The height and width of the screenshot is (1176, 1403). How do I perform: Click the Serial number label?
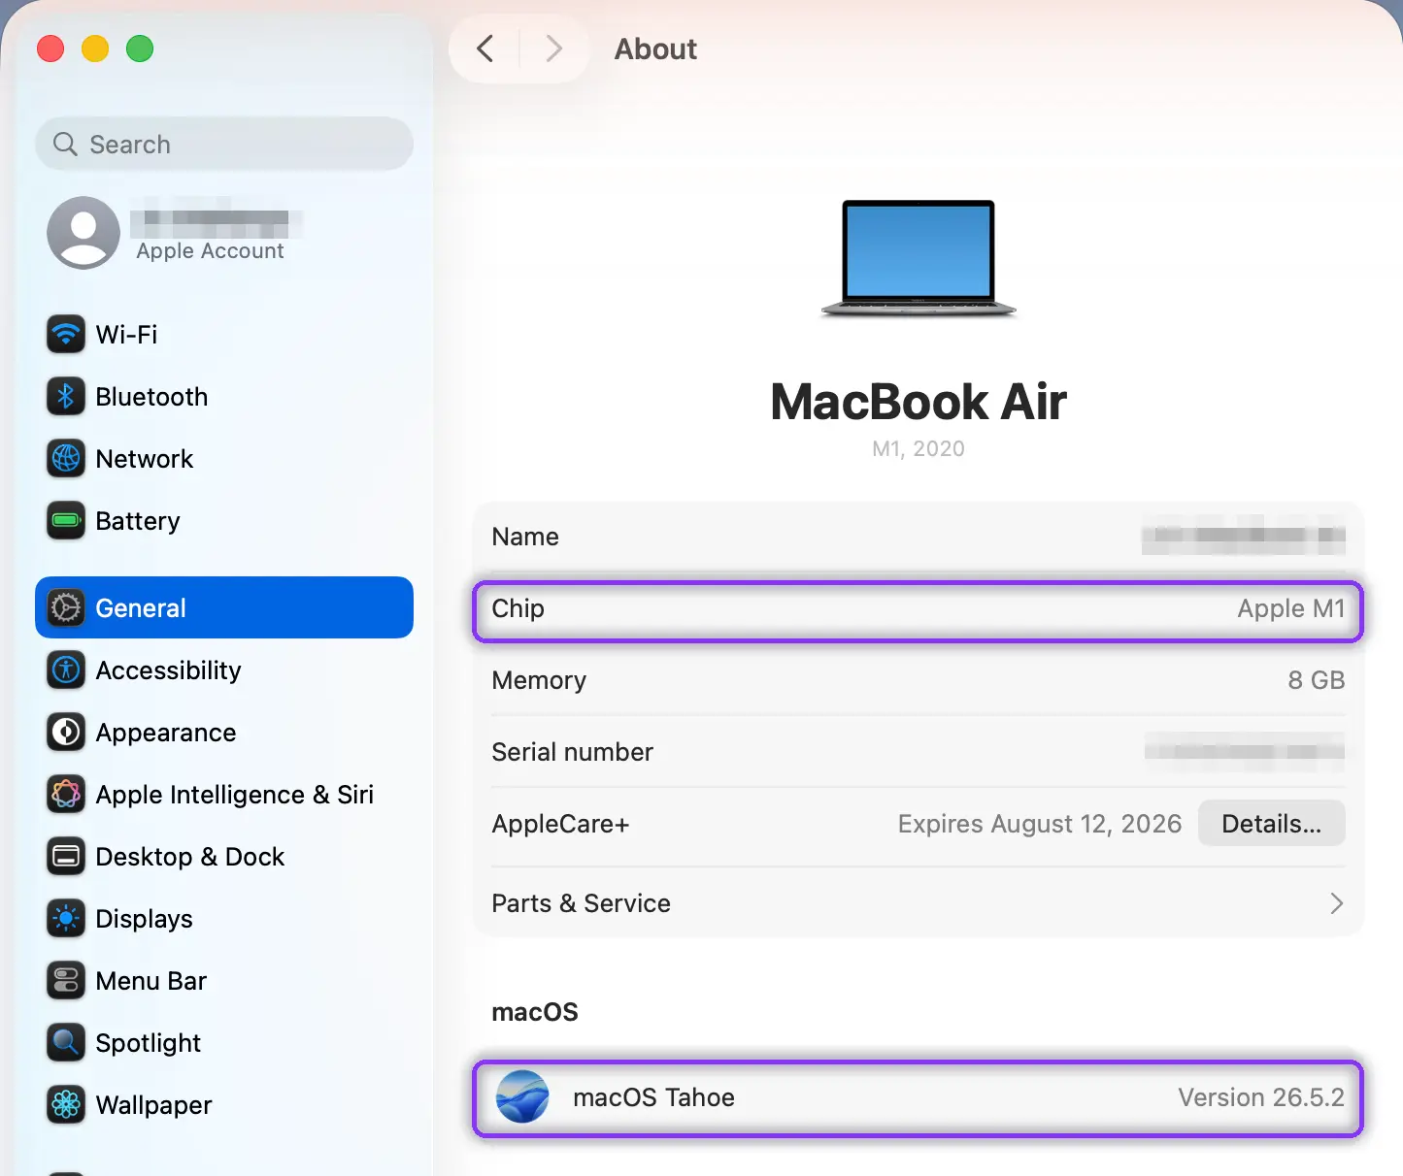coord(573,752)
